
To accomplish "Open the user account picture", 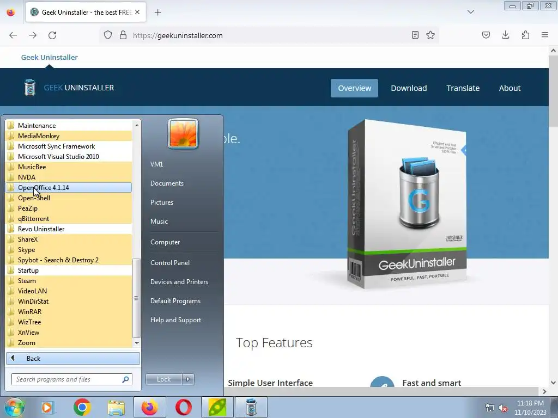I will (183, 134).
